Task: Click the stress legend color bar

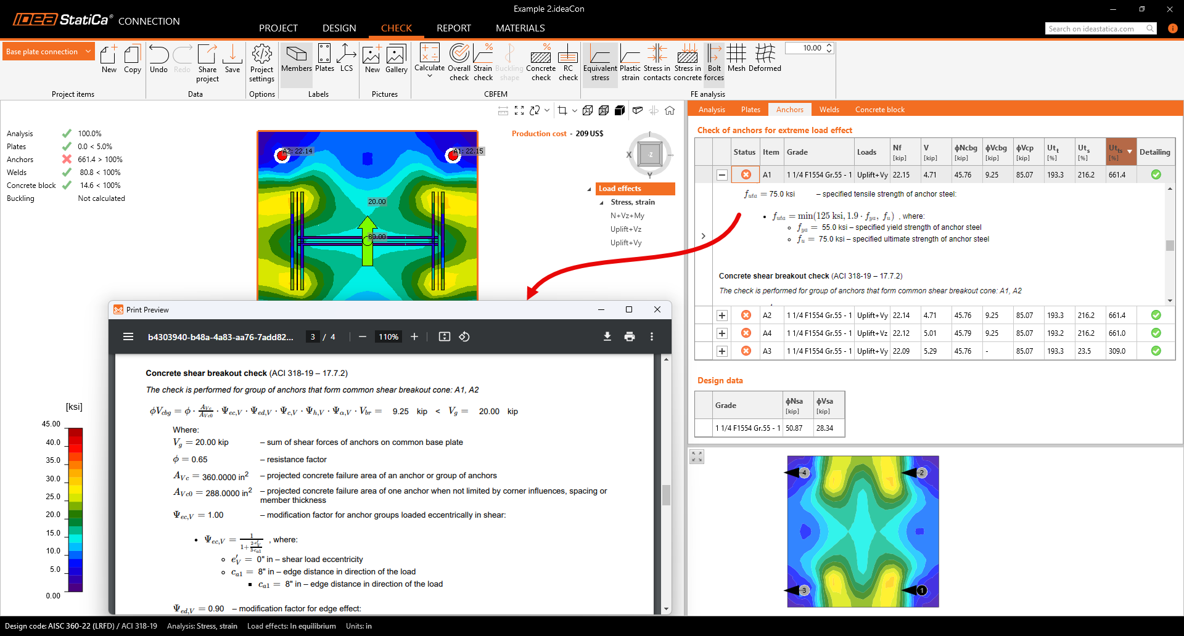Action: tap(75, 510)
